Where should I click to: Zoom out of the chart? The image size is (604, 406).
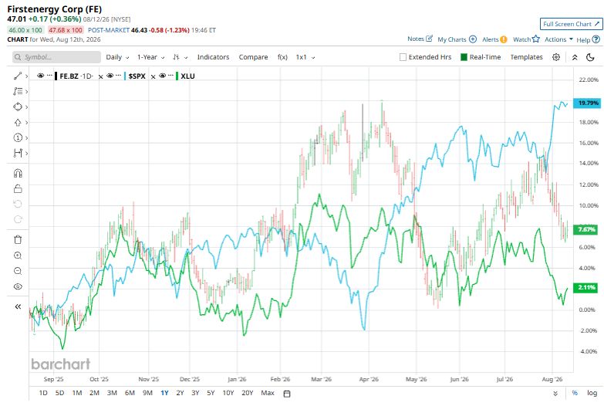point(18,271)
